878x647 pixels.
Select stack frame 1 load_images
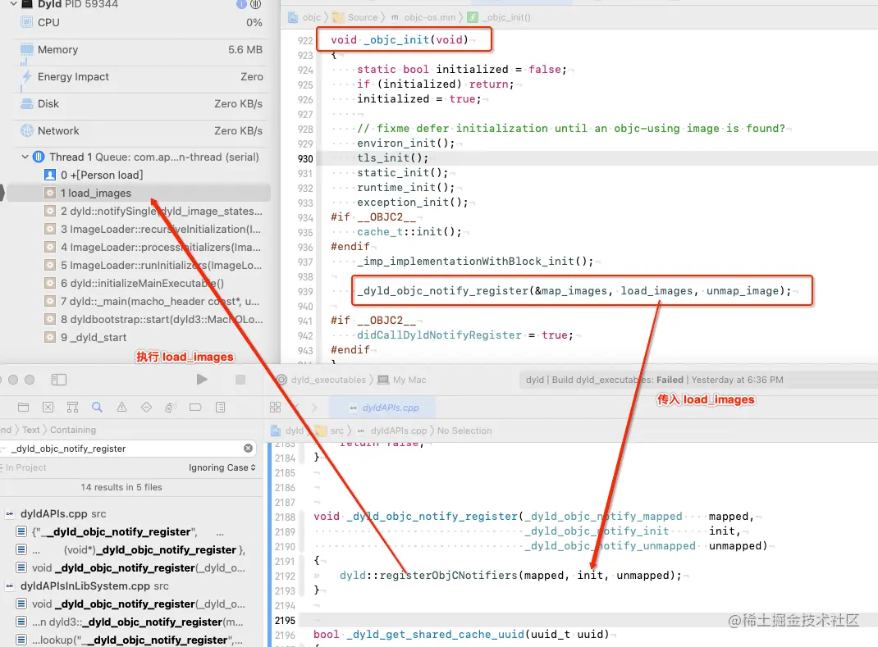point(139,193)
